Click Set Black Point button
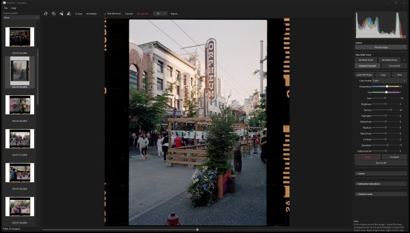410x233 pixels. [366, 60]
